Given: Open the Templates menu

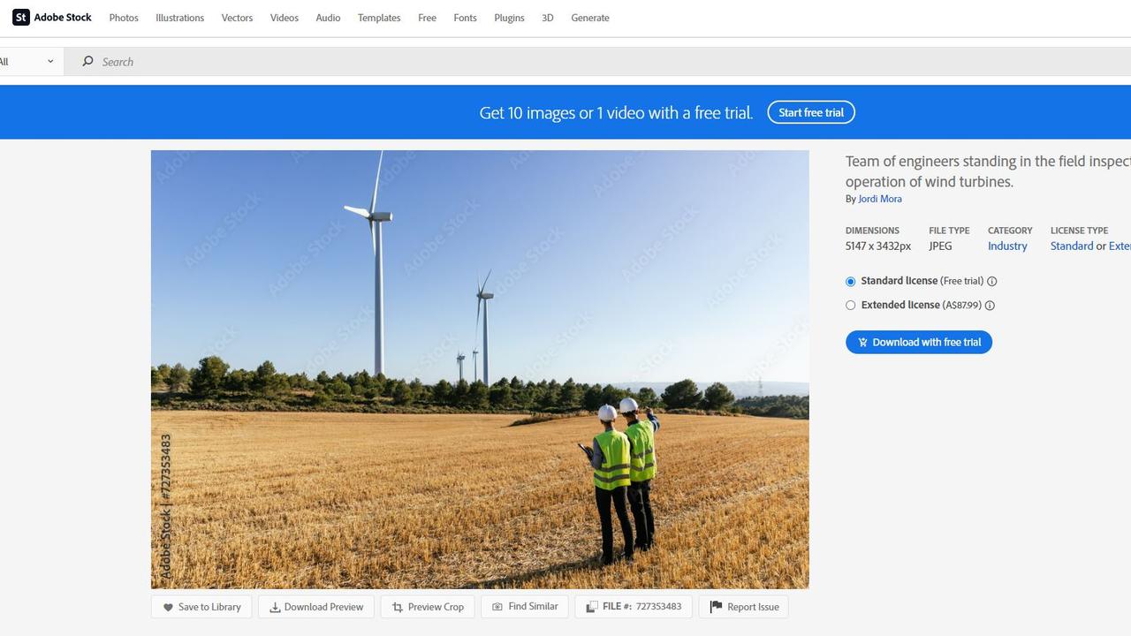Looking at the screenshot, I should pyautogui.click(x=379, y=18).
